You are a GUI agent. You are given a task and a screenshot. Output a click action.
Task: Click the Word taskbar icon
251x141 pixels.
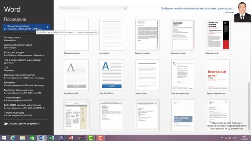(x=42, y=138)
